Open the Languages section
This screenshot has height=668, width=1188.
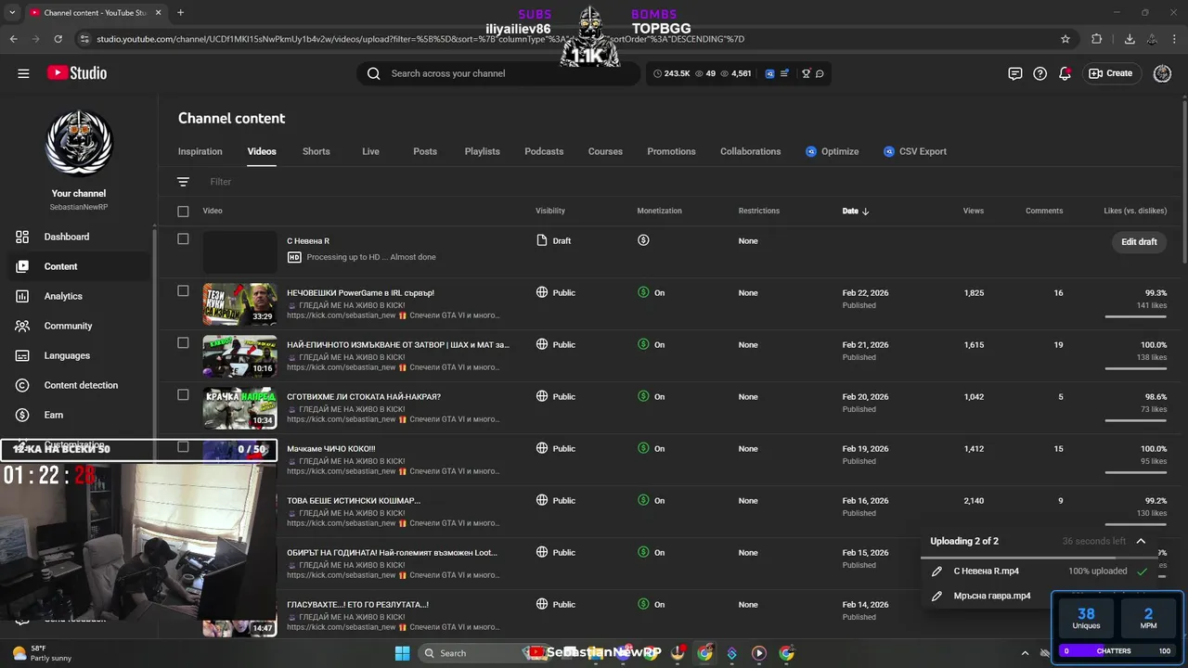67,355
